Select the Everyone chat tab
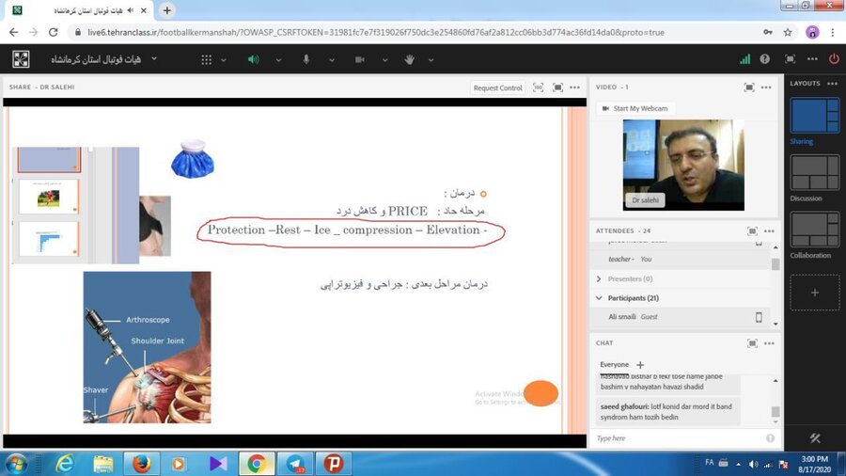The image size is (846, 476). pyautogui.click(x=615, y=365)
